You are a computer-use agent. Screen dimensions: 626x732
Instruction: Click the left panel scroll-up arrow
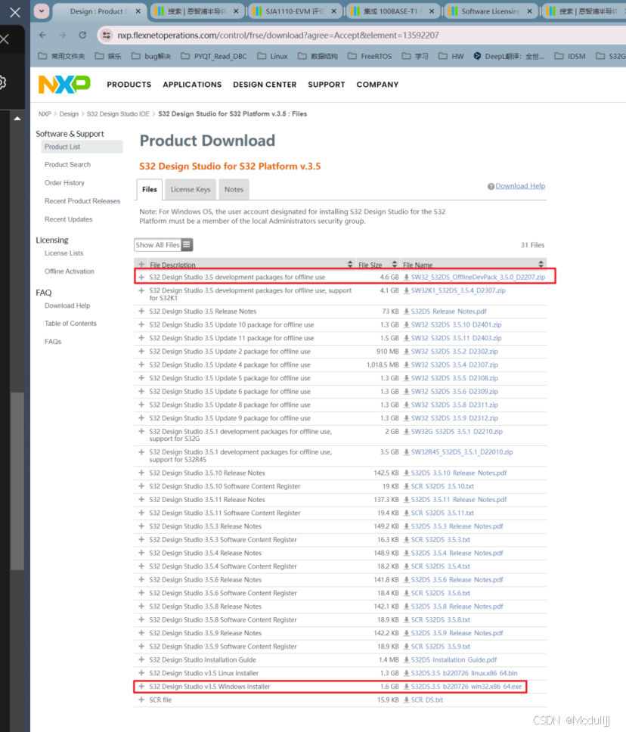pos(17,119)
